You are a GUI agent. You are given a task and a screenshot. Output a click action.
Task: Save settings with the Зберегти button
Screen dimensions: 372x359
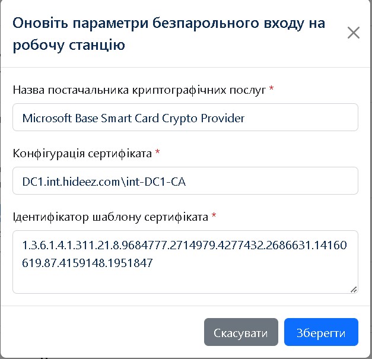click(x=321, y=333)
